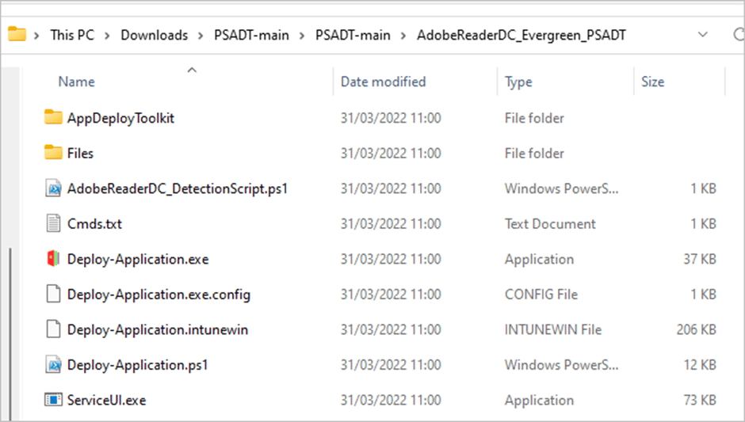Click AdobeReaderDC_Evergreen_PSADT in the breadcrumb
The width and height of the screenshot is (745, 422).
[x=521, y=35]
